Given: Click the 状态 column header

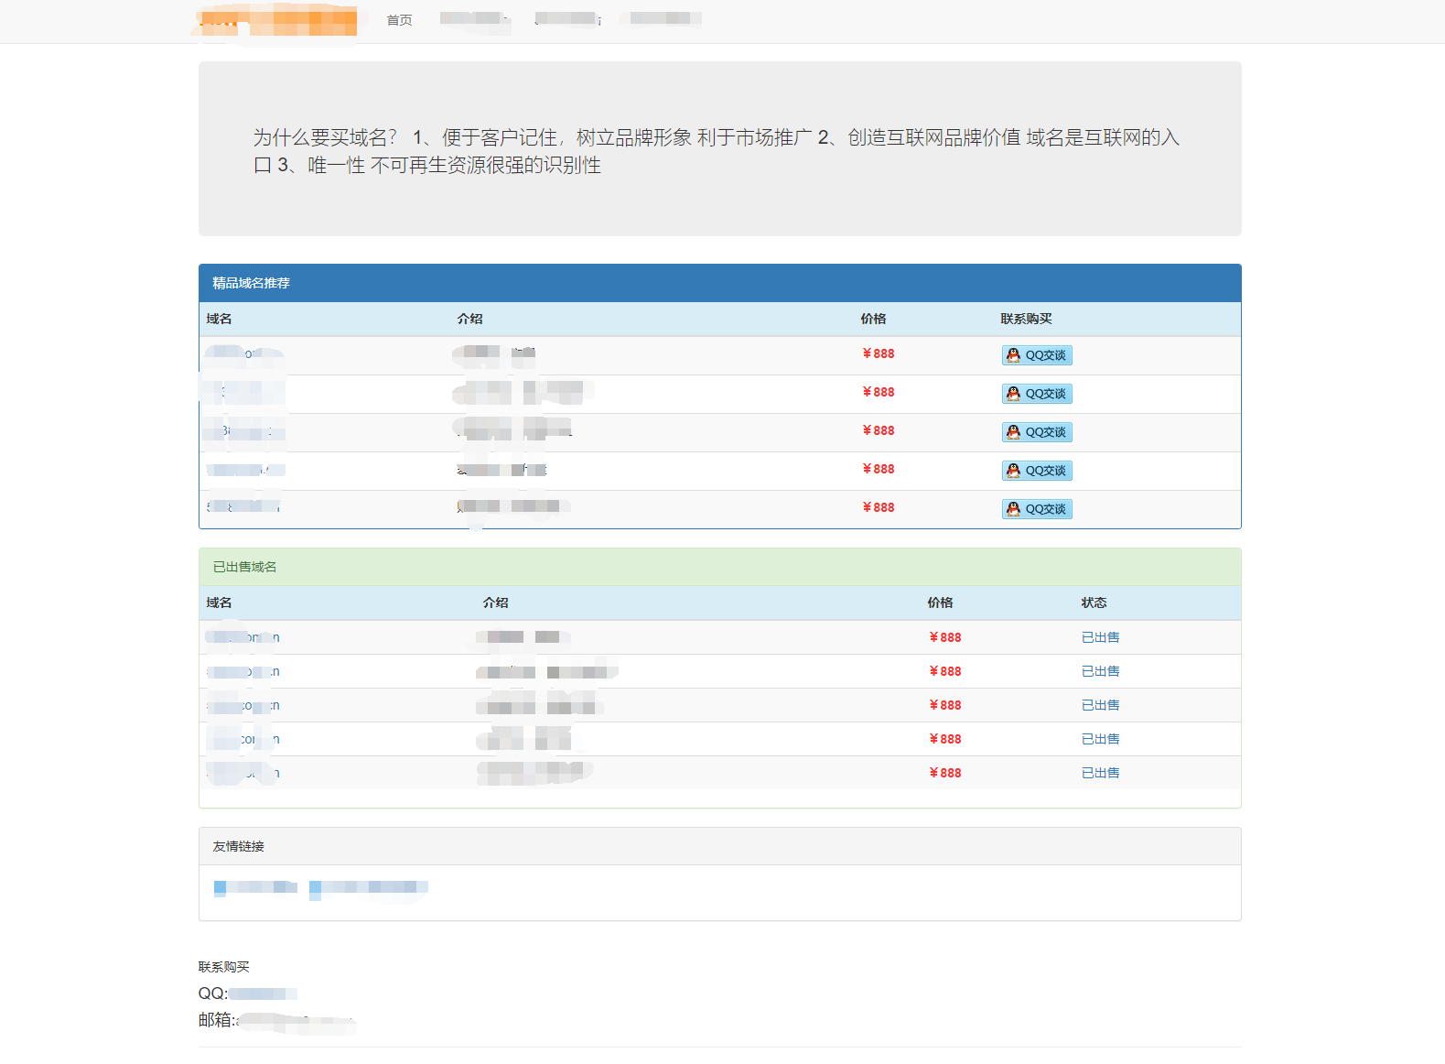Looking at the screenshot, I should tap(1094, 603).
